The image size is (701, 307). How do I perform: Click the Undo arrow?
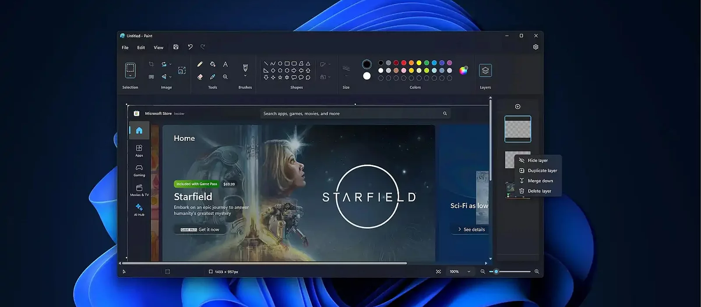click(190, 47)
